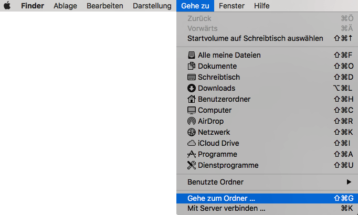Click the Alle meine Dateien icon
Image resolution: width=358 pixels, height=215 pixels.
pos(192,55)
